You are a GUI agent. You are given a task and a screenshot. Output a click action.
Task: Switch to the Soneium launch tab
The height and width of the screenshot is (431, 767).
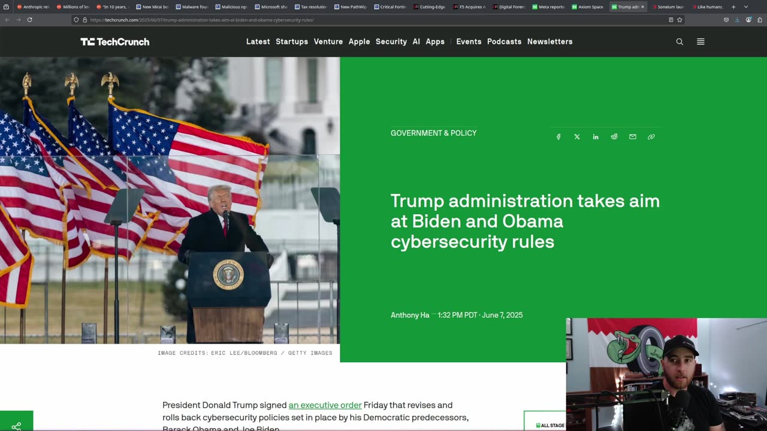pyautogui.click(x=667, y=7)
